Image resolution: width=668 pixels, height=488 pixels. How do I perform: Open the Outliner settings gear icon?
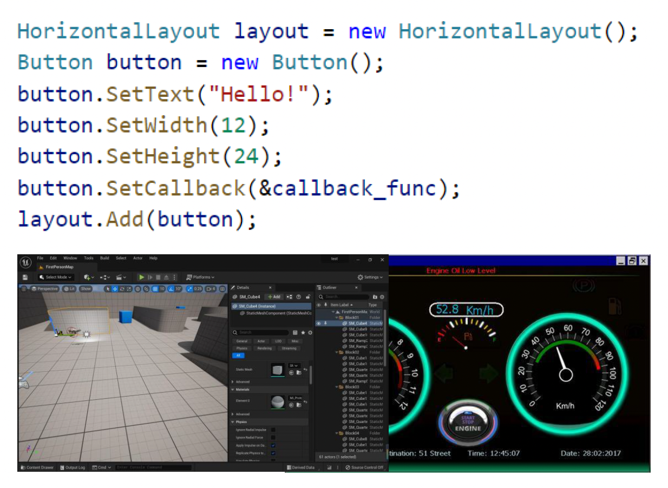point(382,297)
